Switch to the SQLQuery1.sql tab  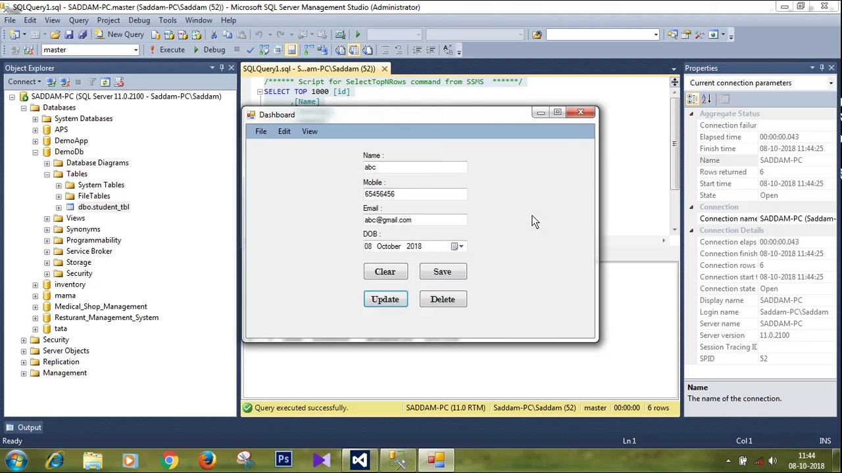tap(309, 68)
